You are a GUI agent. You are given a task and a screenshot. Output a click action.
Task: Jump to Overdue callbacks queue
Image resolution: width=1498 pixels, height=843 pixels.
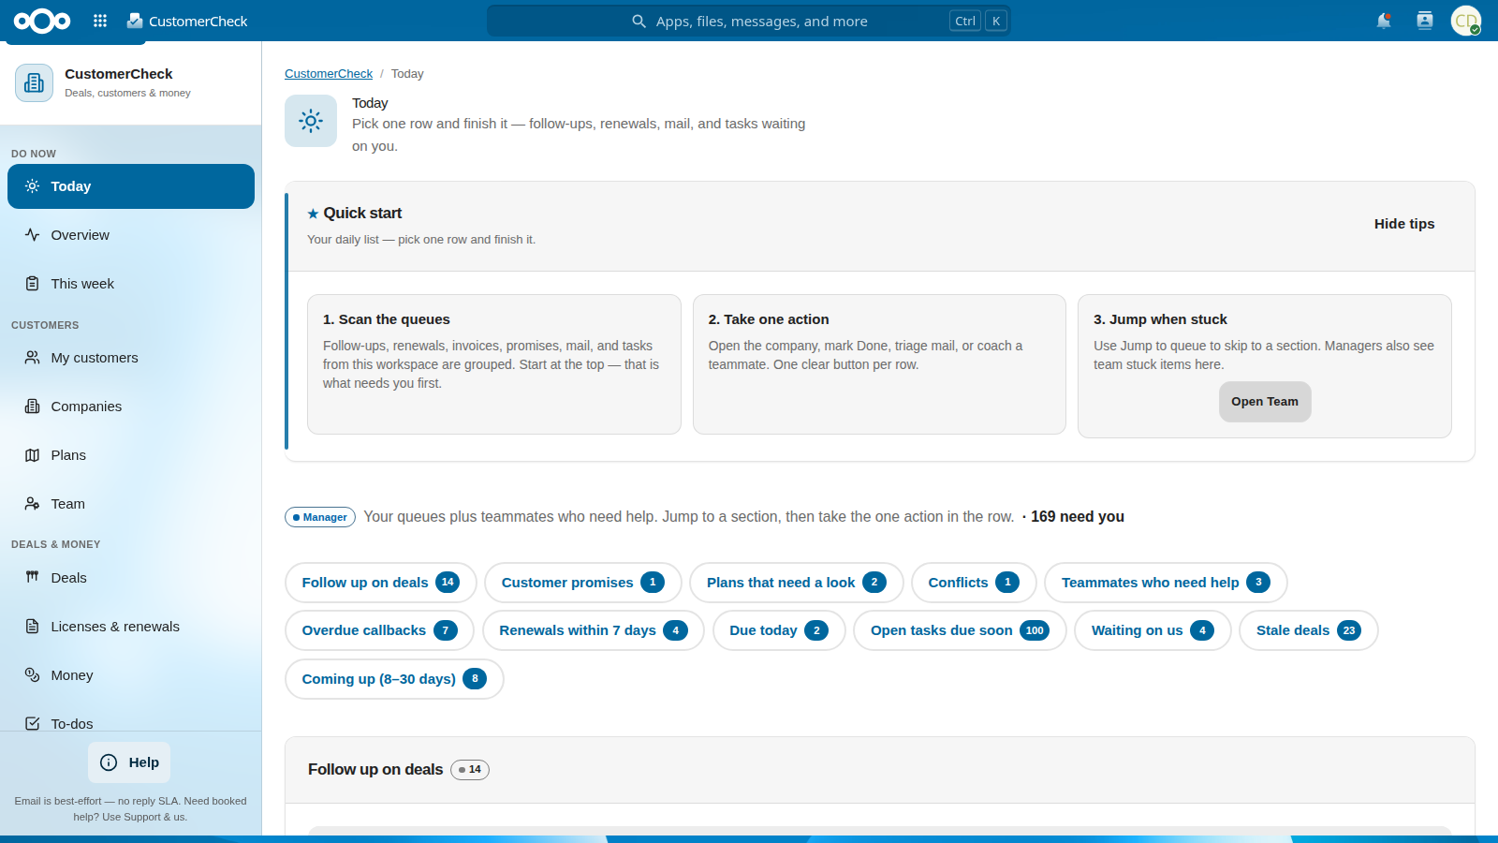[x=379, y=630]
